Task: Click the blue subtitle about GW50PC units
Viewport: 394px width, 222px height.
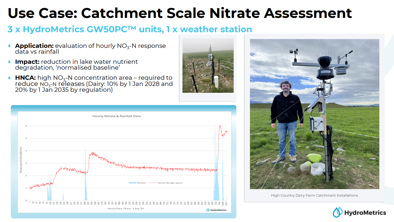Action: (x=130, y=29)
